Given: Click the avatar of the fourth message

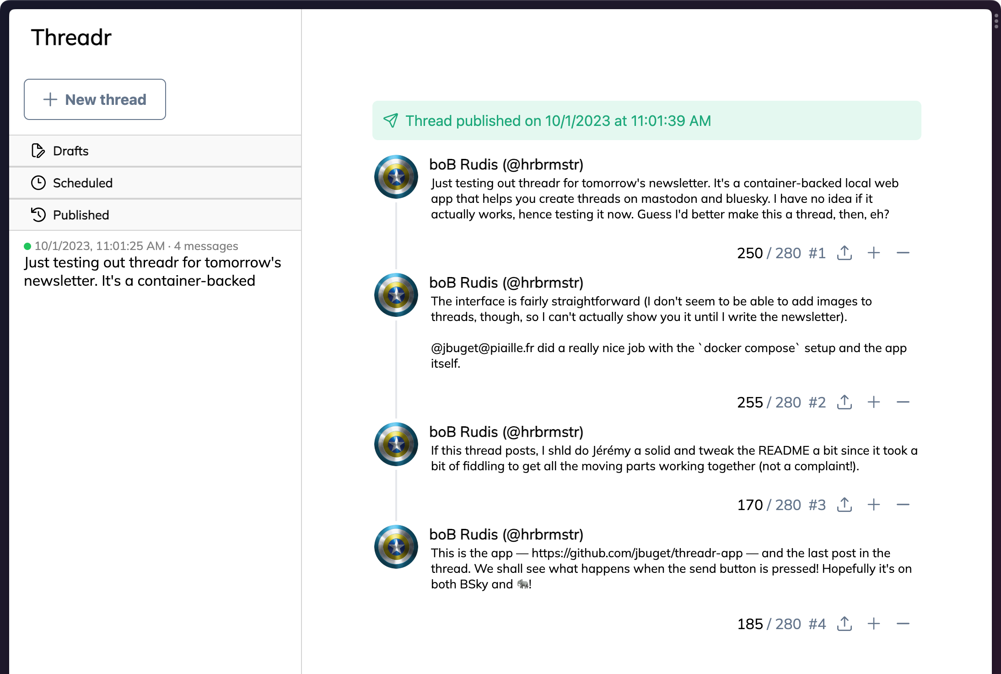Looking at the screenshot, I should click(x=396, y=547).
